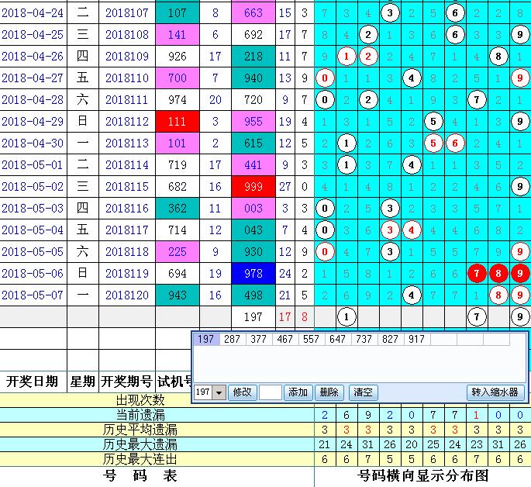Viewport: 531px width, 487px height.
Task: Click red cell 111 in row 2018112
Action: click(x=177, y=121)
